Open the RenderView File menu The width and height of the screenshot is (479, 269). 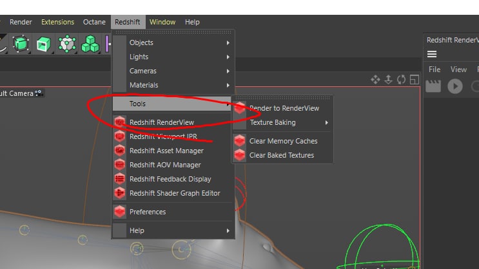(x=435, y=70)
